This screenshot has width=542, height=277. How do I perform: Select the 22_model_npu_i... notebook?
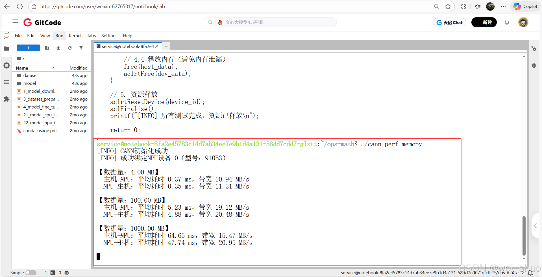coord(52,123)
